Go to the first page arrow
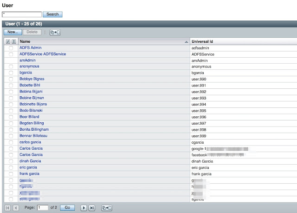This screenshot has width=297, height=213. point(7,208)
